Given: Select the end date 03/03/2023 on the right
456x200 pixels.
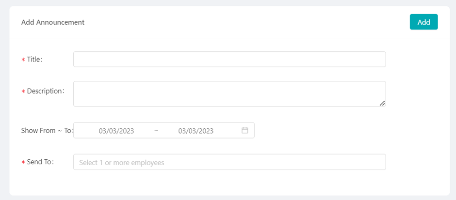Looking at the screenshot, I should tap(195, 131).
